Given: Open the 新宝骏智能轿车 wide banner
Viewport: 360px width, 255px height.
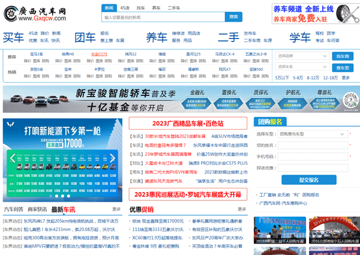Looking at the screenshot, I should coord(181,99).
